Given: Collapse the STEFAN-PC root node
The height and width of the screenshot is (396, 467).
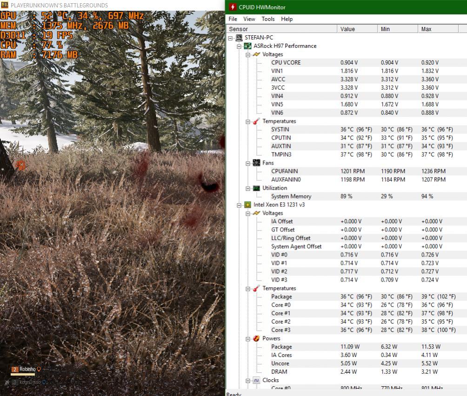Looking at the screenshot, I should click(230, 38).
